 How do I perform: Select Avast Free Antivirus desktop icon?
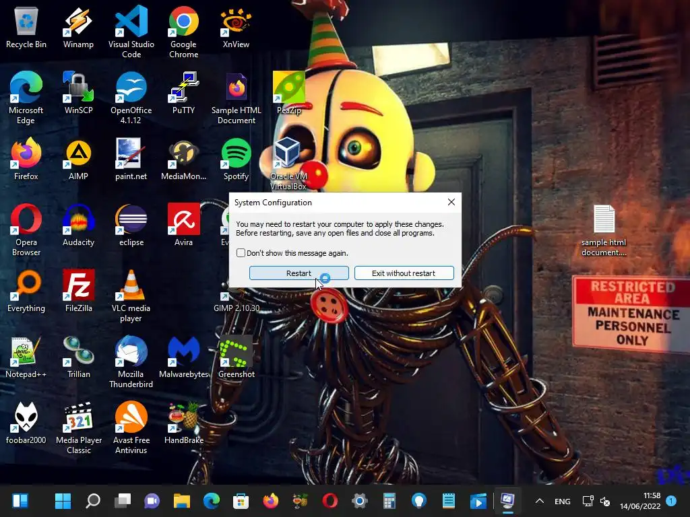[x=131, y=427]
